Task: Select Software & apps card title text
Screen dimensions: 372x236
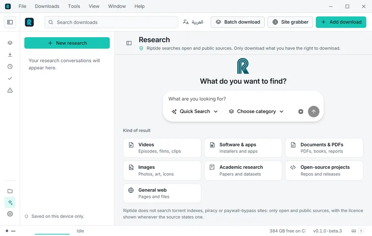Action: point(238,145)
